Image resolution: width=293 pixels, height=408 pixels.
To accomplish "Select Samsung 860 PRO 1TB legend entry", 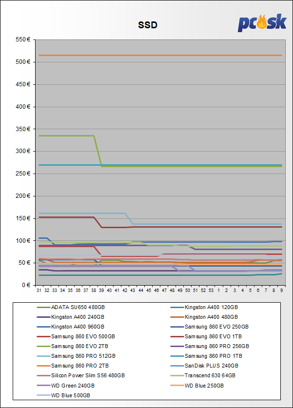I will [206, 356].
